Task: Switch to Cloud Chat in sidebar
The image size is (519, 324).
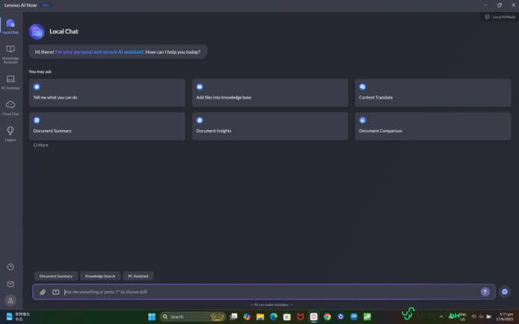Action: tap(10, 108)
